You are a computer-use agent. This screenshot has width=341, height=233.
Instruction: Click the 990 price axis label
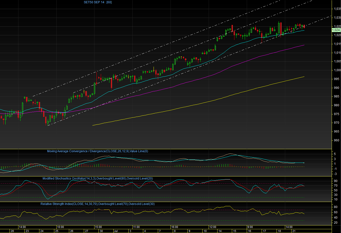pyautogui.click(x=336, y=88)
